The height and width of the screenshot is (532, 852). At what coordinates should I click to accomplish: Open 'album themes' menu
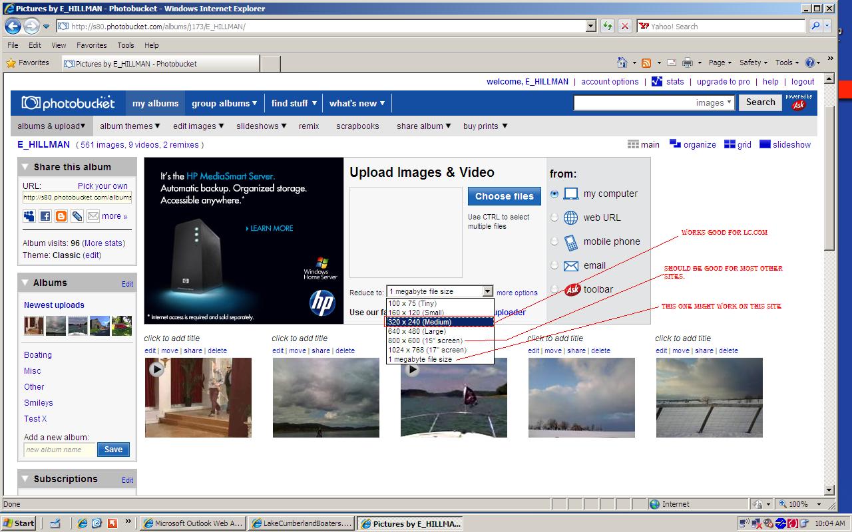tap(130, 126)
